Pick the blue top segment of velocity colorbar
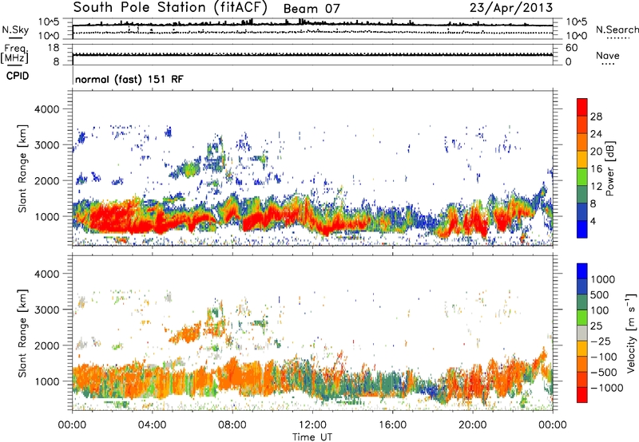Viewport: 639px width, 442px height. [582, 271]
